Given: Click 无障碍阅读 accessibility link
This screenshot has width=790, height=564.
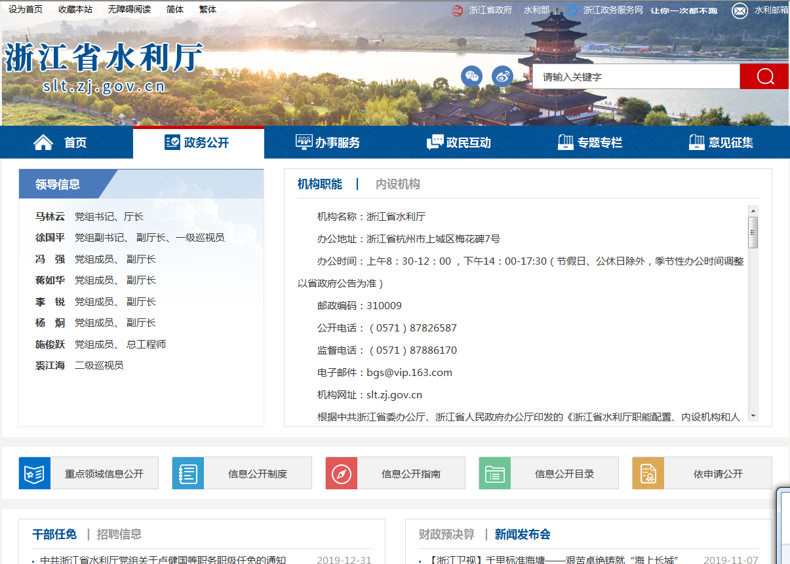Looking at the screenshot, I should pos(129,9).
